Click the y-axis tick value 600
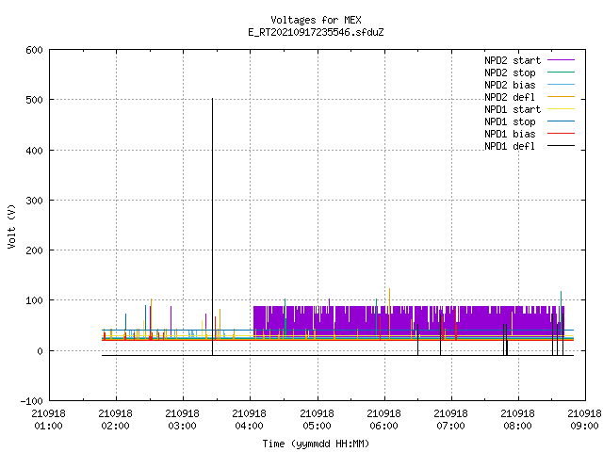The image size is (603, 452). 34,50
